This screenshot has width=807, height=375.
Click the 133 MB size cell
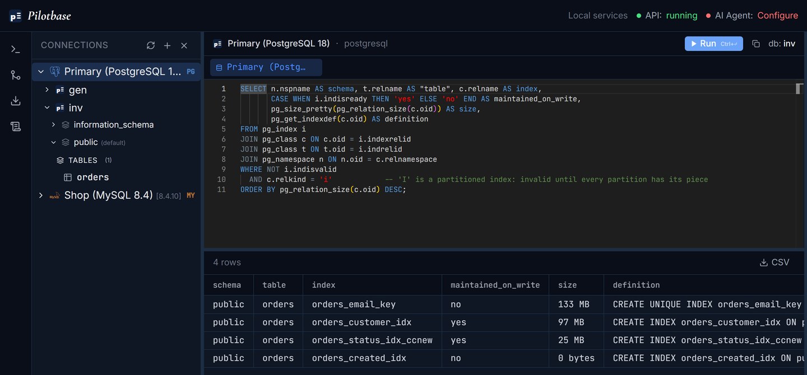coord(576,304)
